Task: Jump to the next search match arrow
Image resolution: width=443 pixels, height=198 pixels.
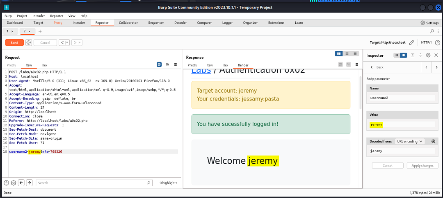Action: [29, 183]
